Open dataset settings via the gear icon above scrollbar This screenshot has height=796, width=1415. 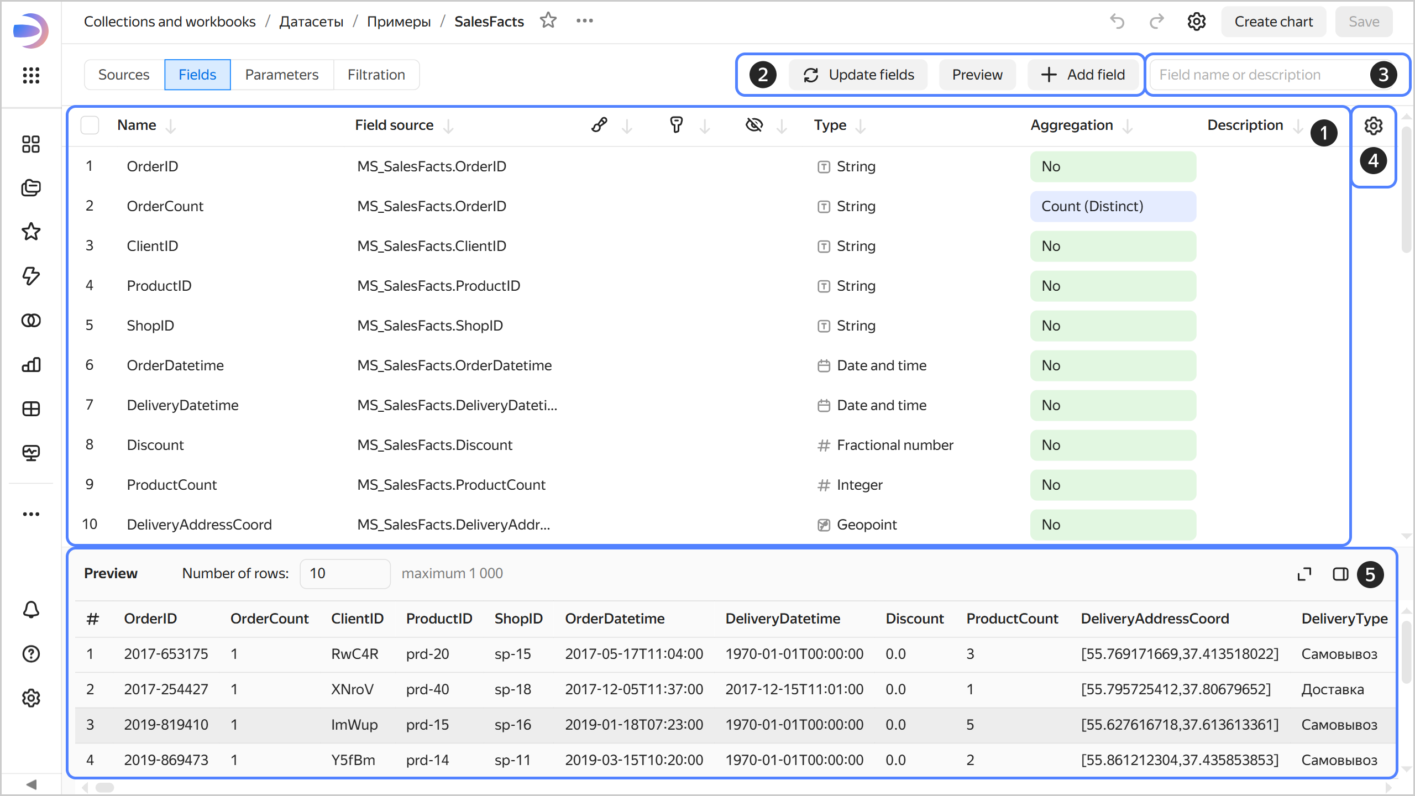pos(1374,125)
